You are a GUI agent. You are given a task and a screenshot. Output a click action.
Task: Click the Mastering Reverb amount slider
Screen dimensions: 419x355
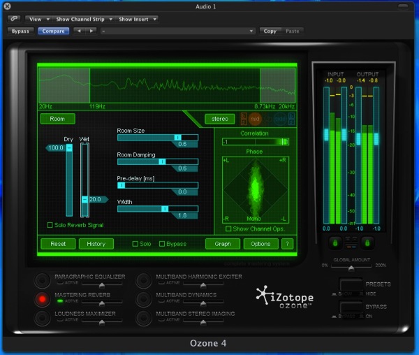click(x=102, y=303)
